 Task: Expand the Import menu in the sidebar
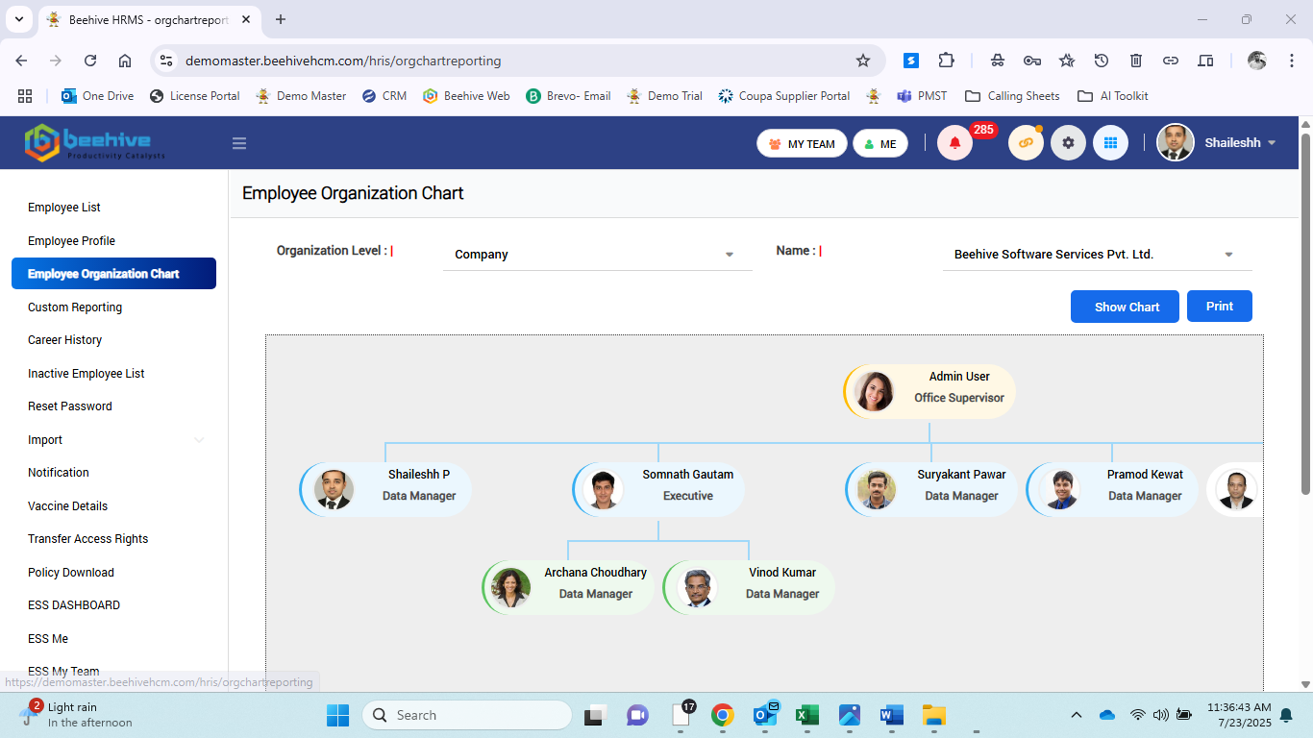coord(113,439)
